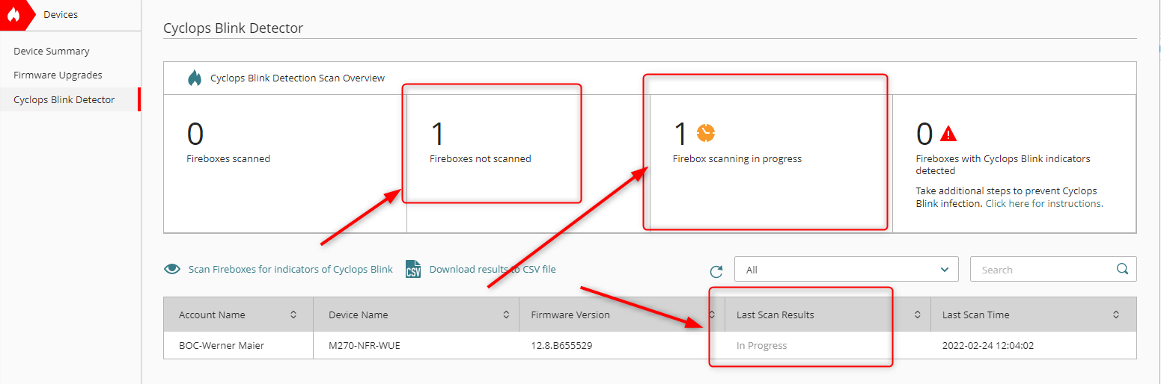Sort by Last Scan Results arrows

[918, 315]
